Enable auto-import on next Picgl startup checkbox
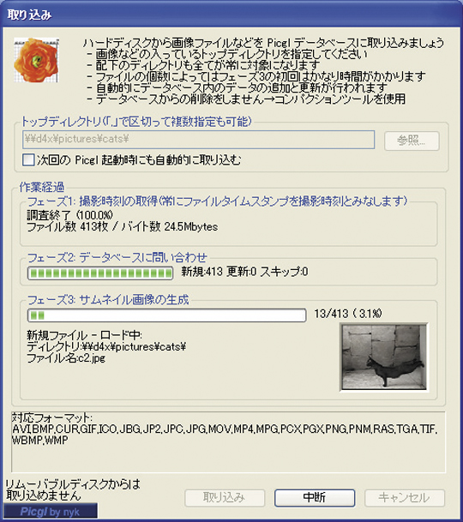 click(x=28, y=159)
